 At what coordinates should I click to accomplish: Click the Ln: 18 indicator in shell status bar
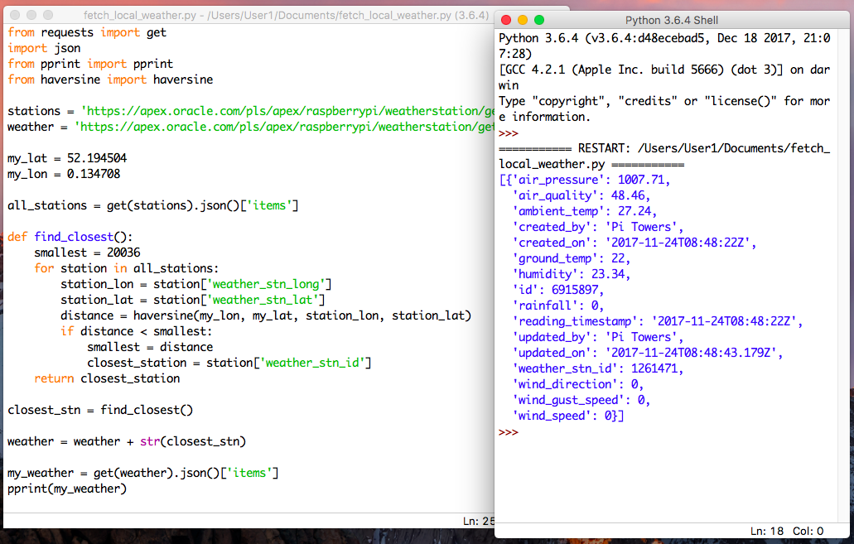point(767,531)
